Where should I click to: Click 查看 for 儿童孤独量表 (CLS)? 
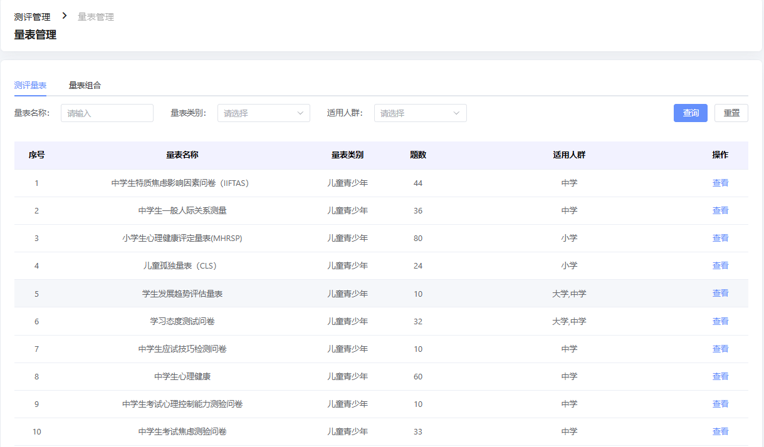click(720, 265)
